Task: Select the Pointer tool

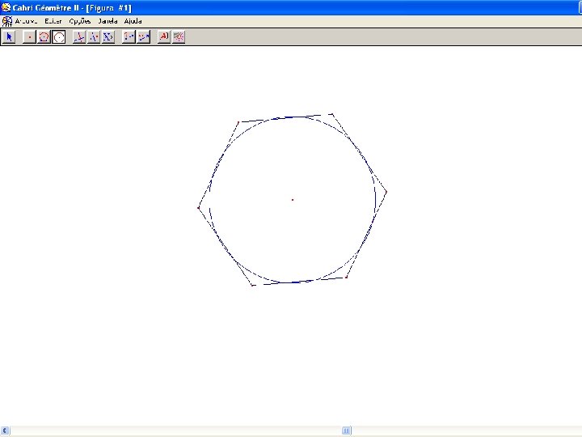Action: click(x=9, y=36)
